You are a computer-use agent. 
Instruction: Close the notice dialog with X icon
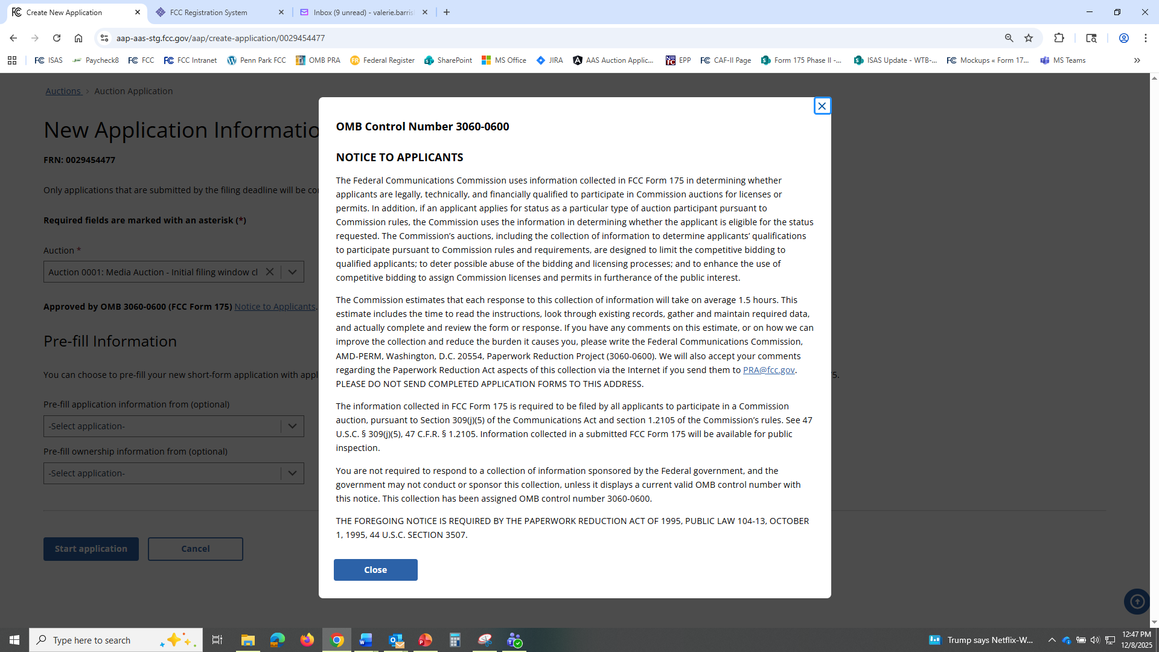pyautogui.click(x=822, y=106)
